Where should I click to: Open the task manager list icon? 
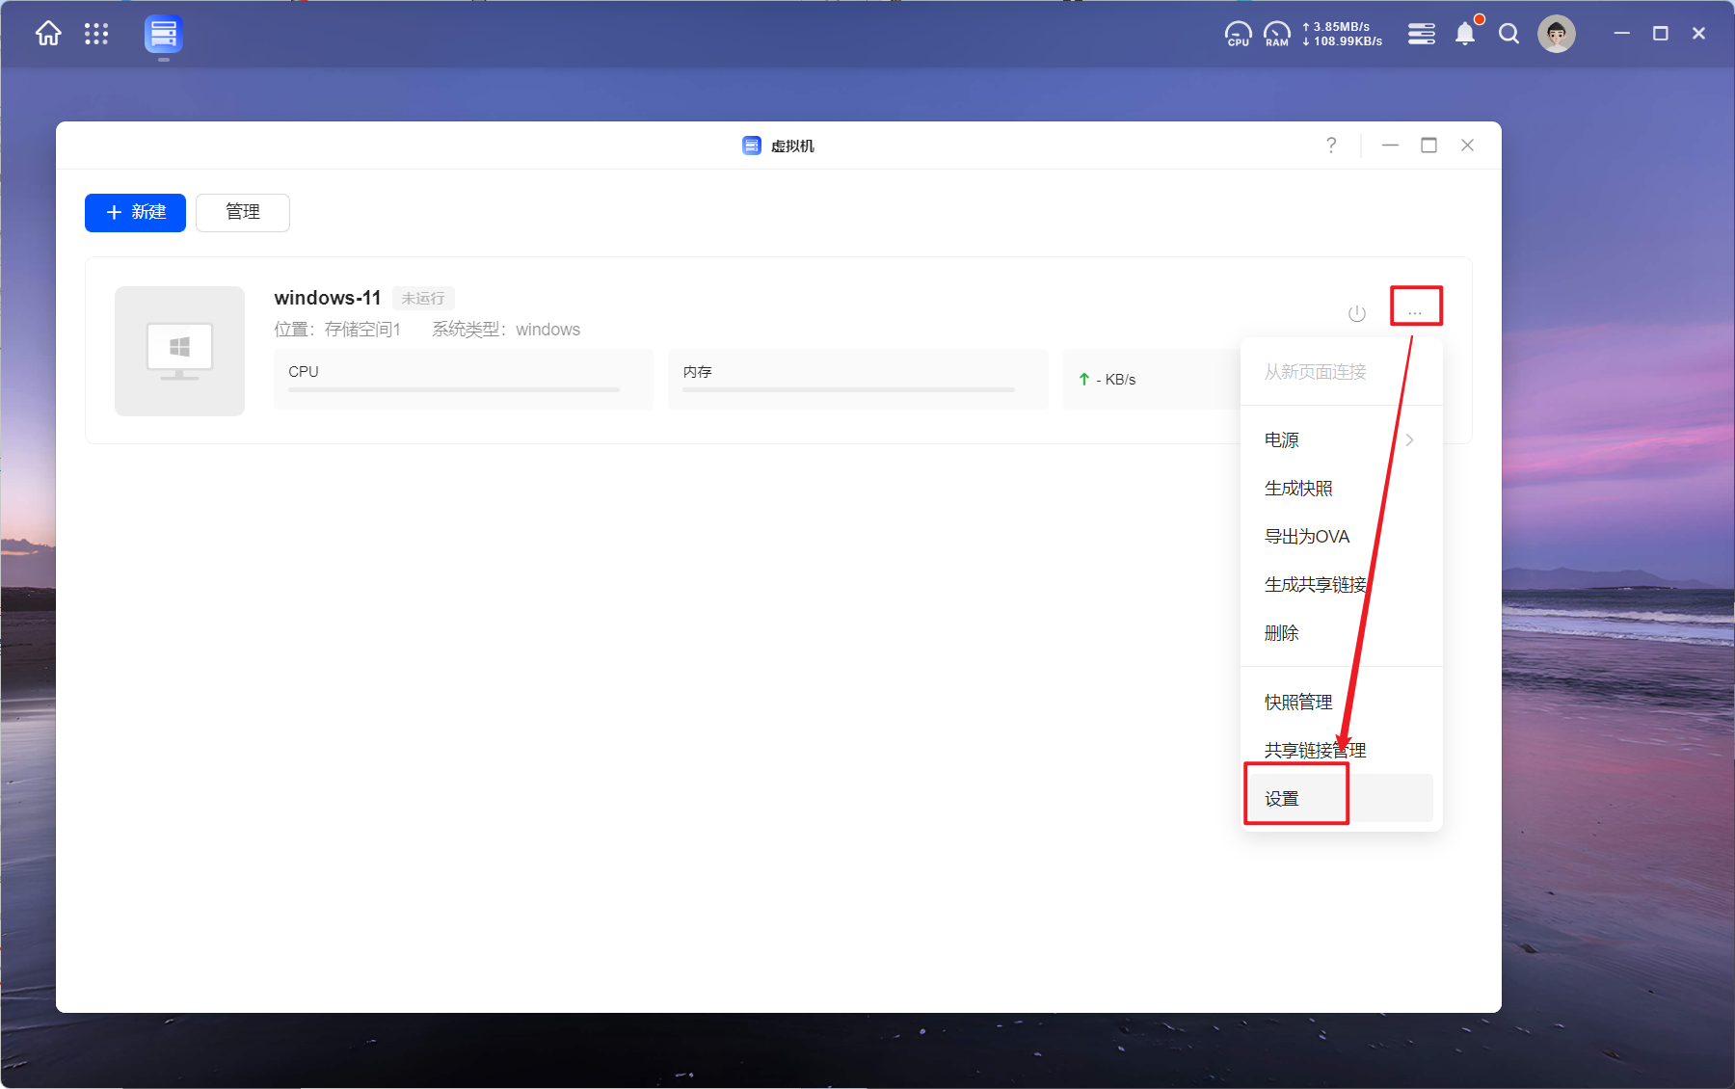(1421, 35)
